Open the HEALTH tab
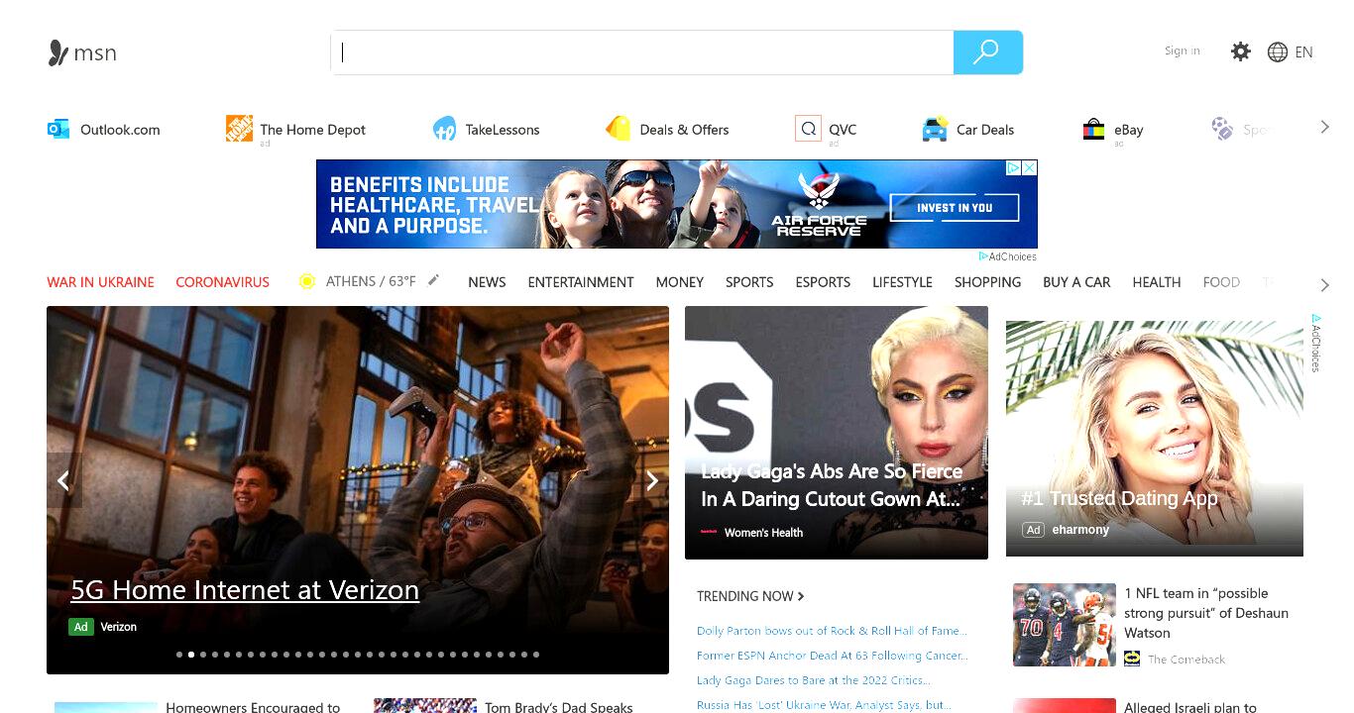The image size is (1354, 713). [1157, 282]
